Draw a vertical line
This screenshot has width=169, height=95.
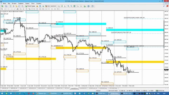click(x=9, y=9)
